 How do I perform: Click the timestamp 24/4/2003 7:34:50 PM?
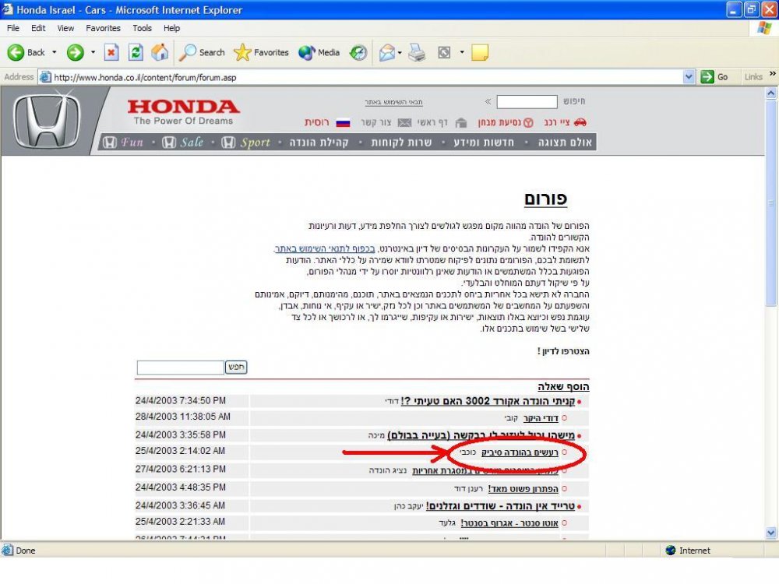tap(181, 400)
